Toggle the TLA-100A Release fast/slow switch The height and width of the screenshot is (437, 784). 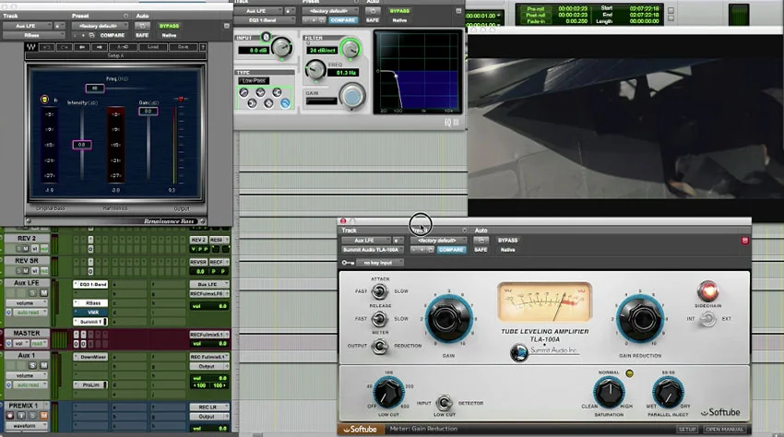[380, 318]
